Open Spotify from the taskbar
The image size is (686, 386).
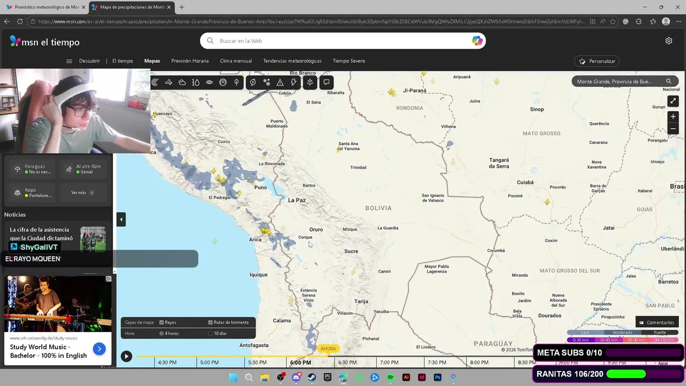point(390,377)
